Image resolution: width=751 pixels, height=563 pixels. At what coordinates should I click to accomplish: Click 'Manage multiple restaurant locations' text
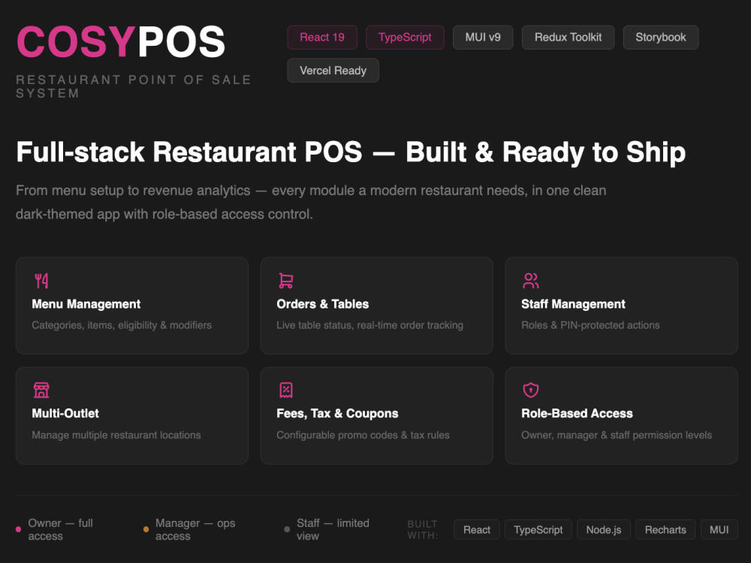click(116, 435)
